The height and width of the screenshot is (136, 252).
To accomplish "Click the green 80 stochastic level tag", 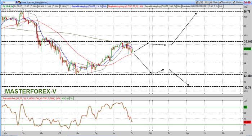I will coord(246,107).
